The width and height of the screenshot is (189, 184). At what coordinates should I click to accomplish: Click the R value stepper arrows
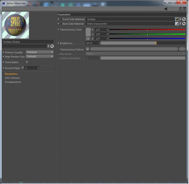107,30
